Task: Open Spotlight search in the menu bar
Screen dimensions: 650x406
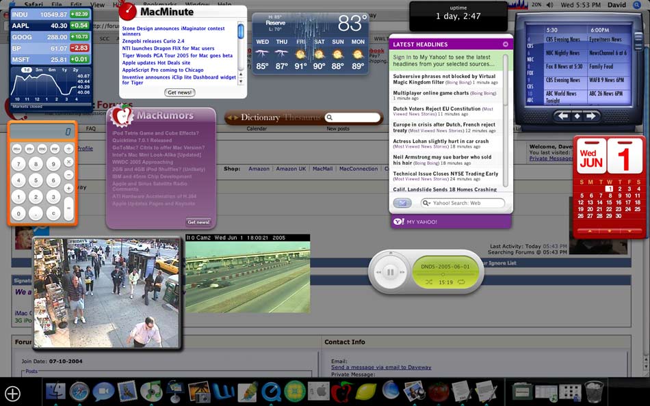Action: tap(637, 5)
